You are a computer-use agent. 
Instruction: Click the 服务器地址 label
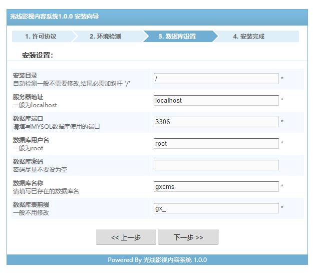pos(28,97)
